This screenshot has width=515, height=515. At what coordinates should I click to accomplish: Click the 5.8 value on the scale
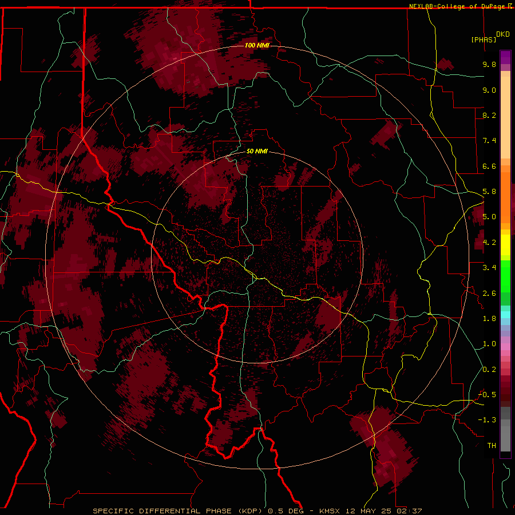[x=489, y=192]
